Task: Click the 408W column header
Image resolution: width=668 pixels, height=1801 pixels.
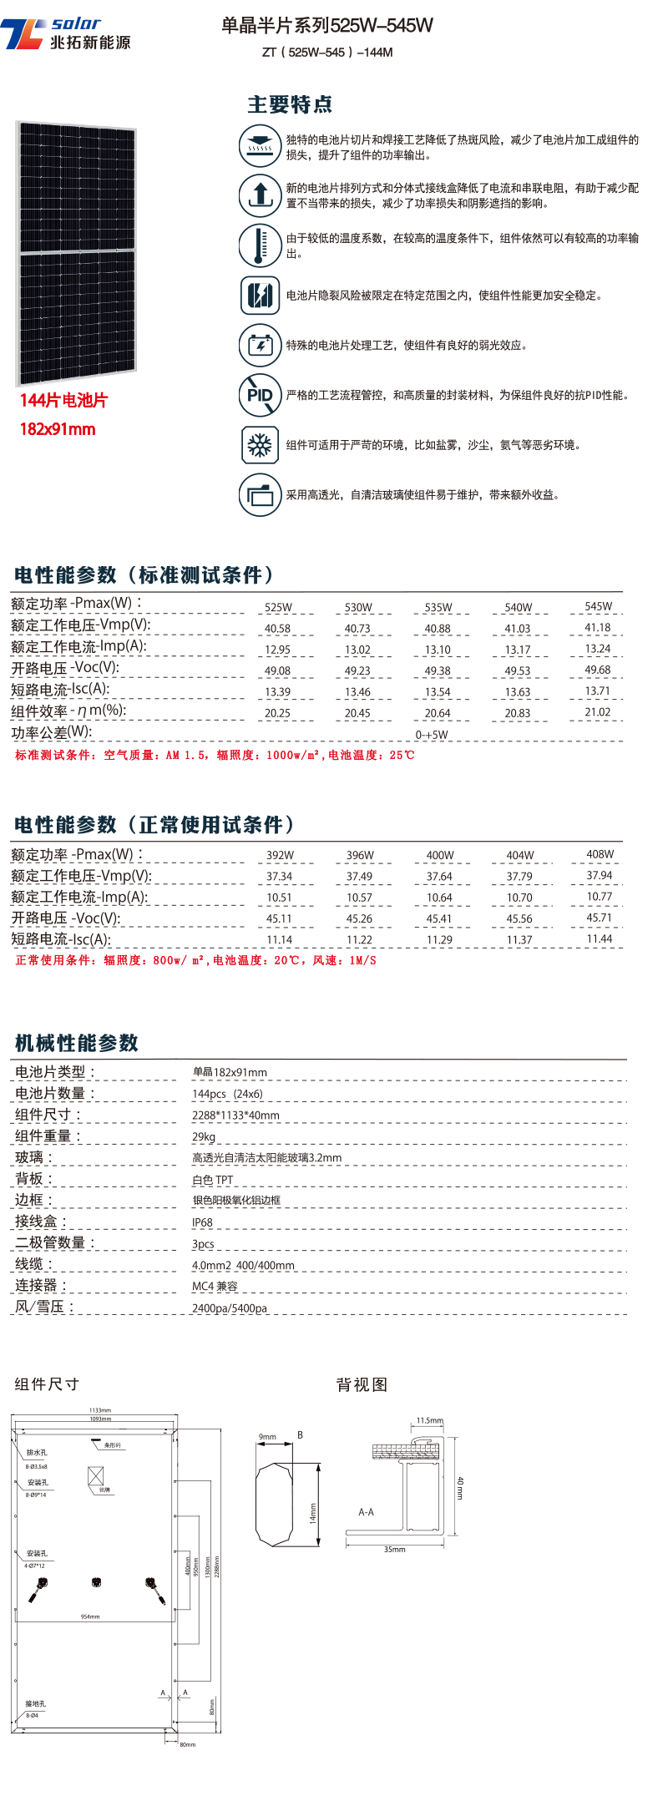Action: tap(600, 854)
